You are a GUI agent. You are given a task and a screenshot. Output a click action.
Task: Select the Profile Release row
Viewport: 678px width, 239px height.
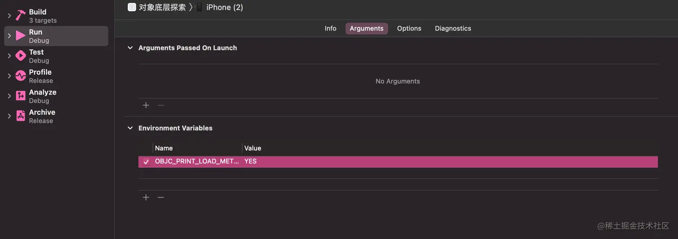tap(56, 76)
